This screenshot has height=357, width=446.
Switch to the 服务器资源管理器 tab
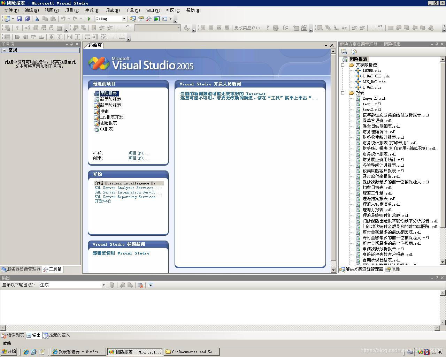coord(21,269)
